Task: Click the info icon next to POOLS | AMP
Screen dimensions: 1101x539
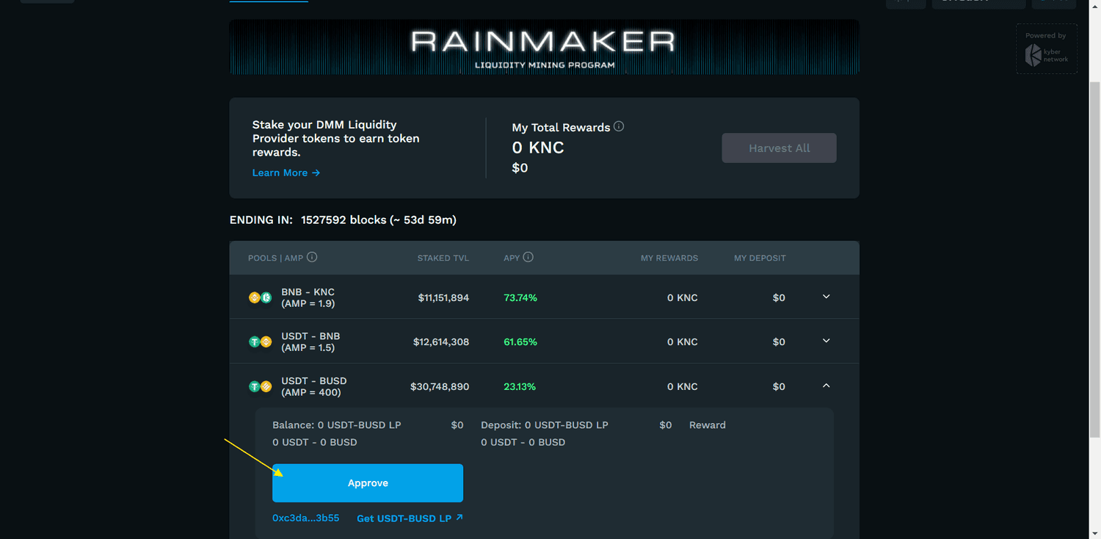Action: click(312, 257)
